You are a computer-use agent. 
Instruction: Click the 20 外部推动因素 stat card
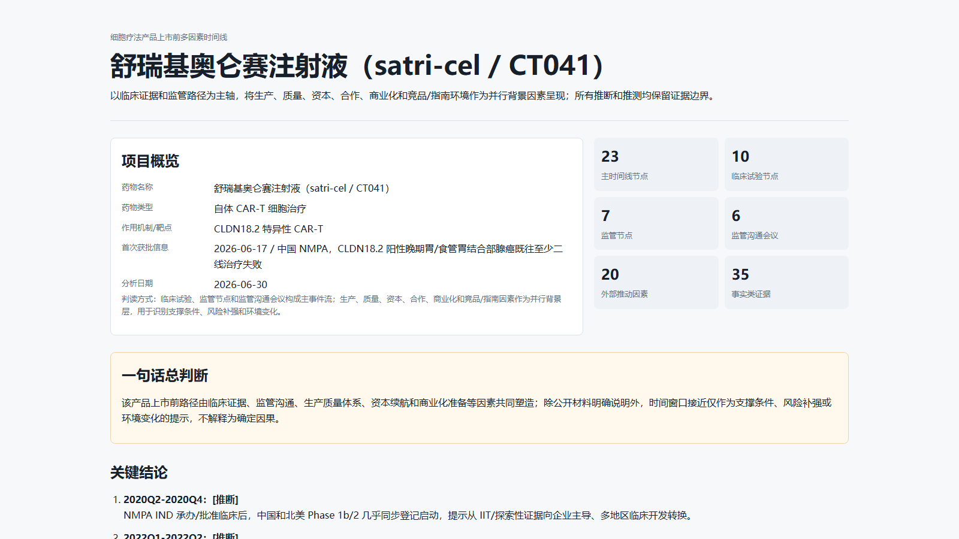656,283
